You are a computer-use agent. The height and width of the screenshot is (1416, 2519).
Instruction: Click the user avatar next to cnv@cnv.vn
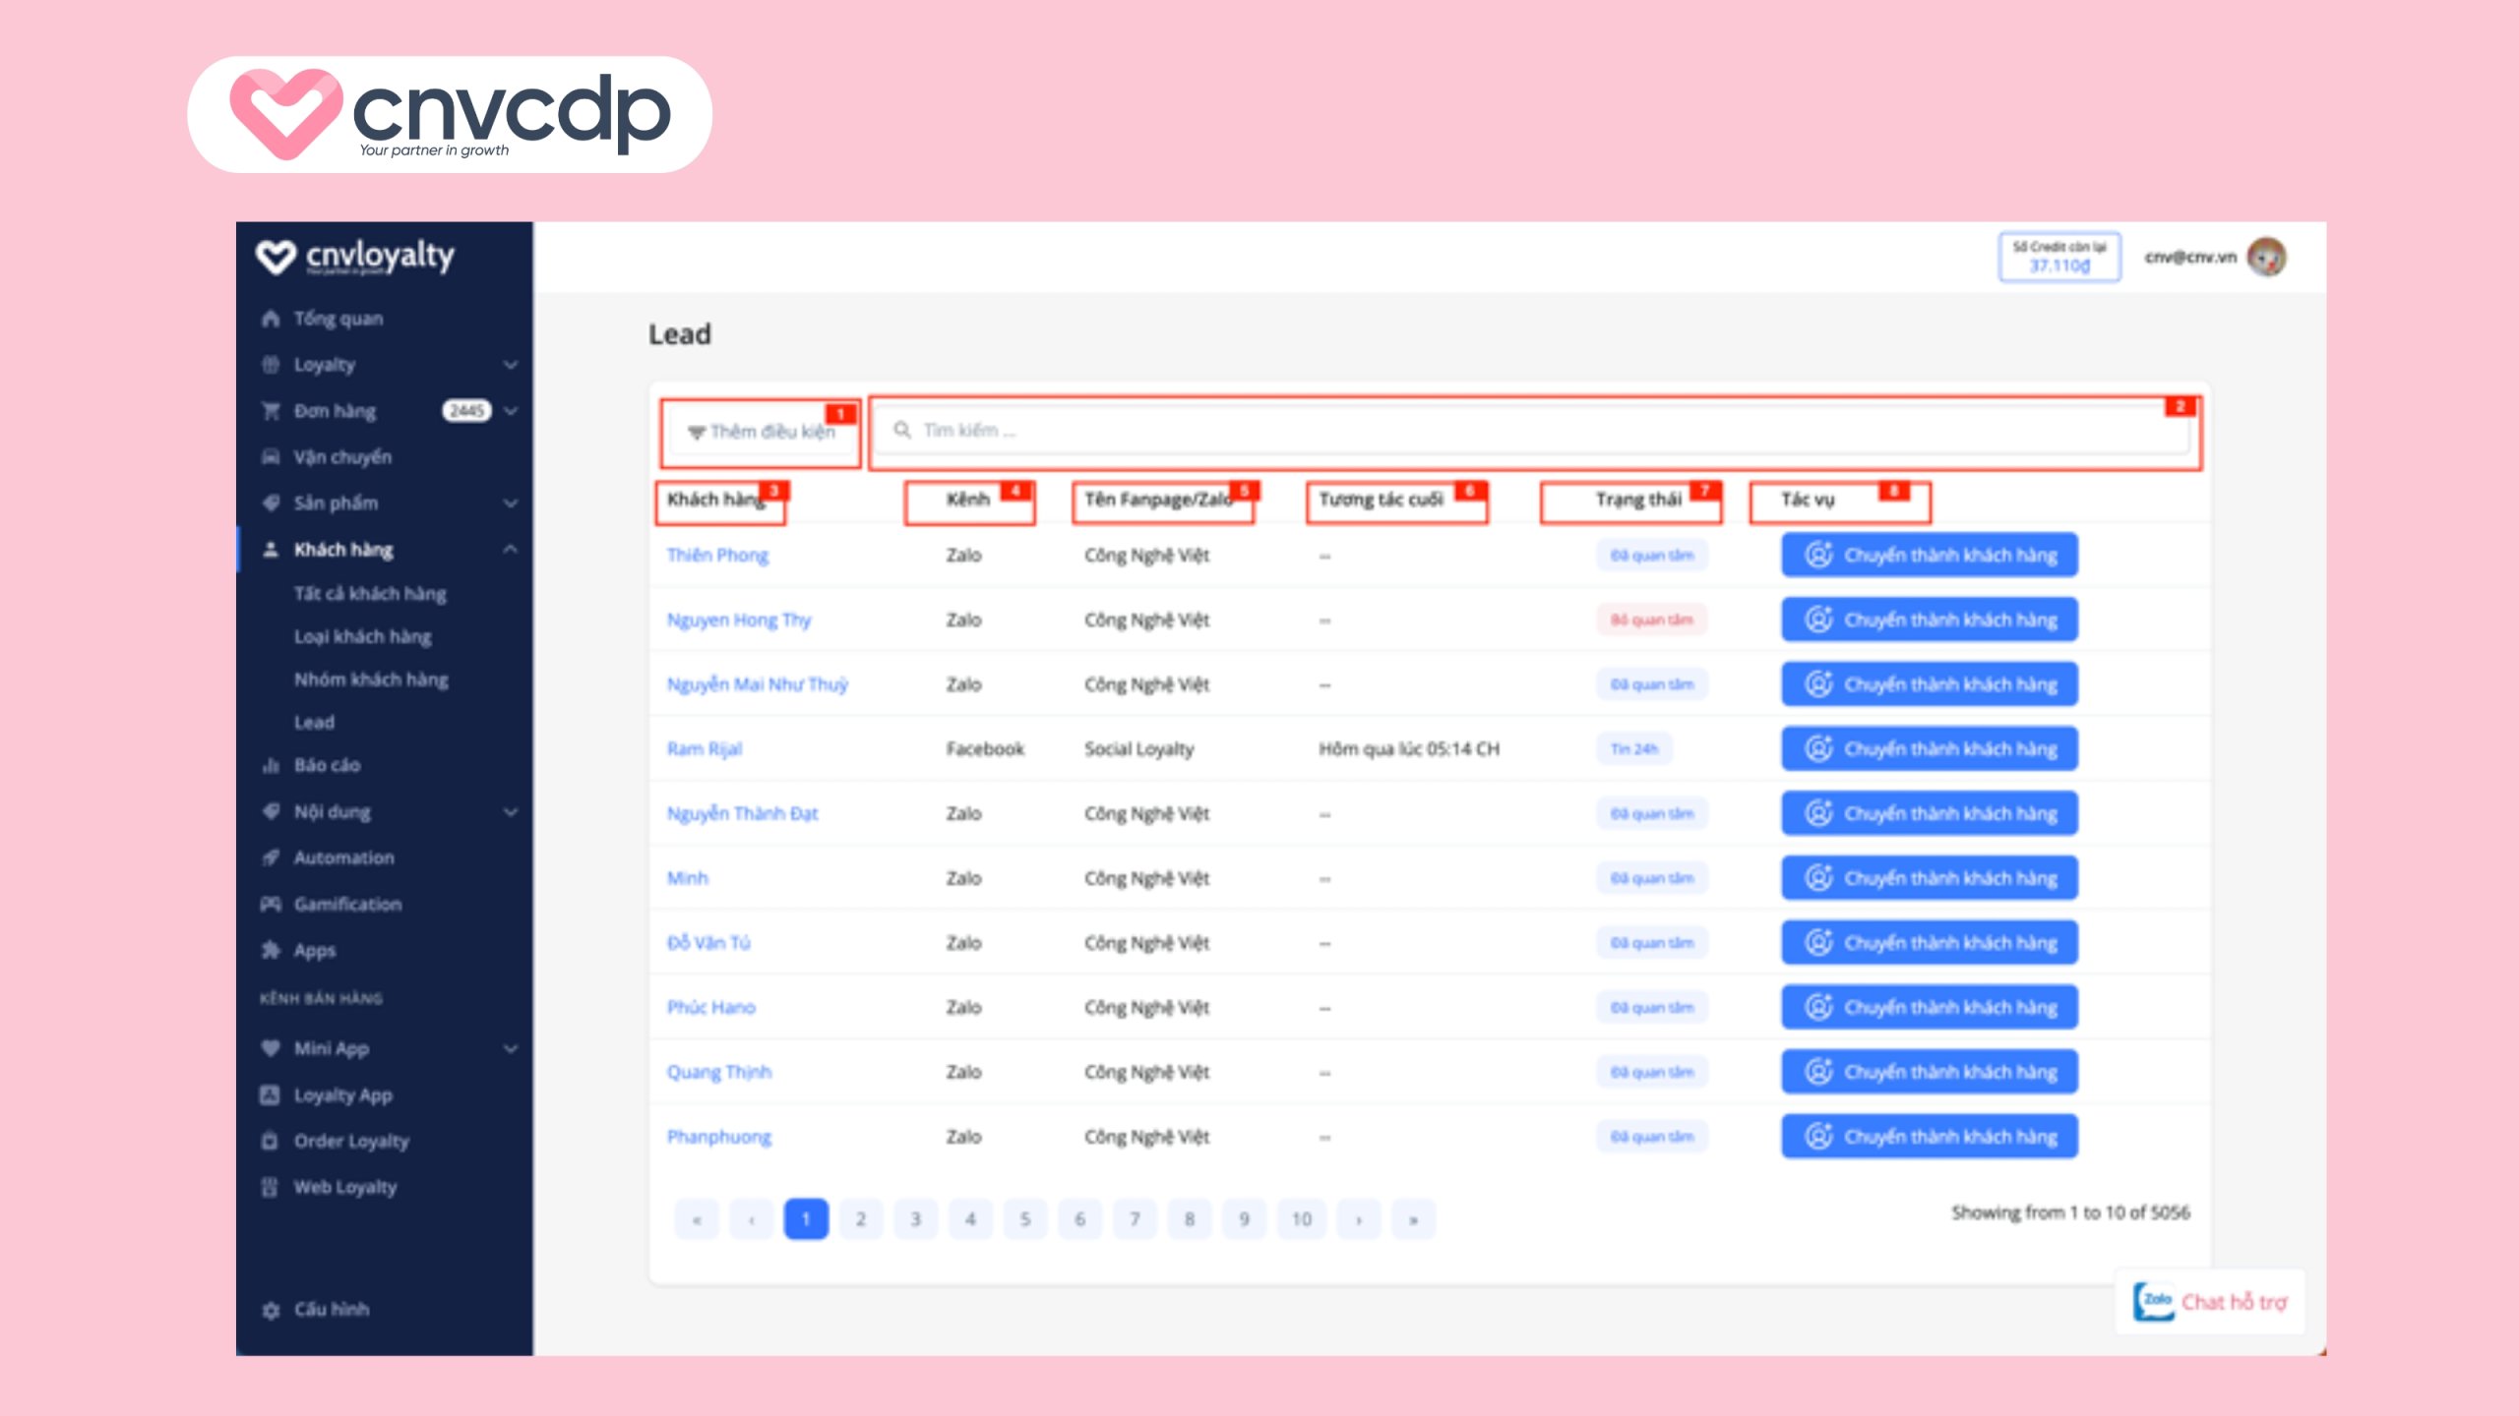[x=2267, y=258]
